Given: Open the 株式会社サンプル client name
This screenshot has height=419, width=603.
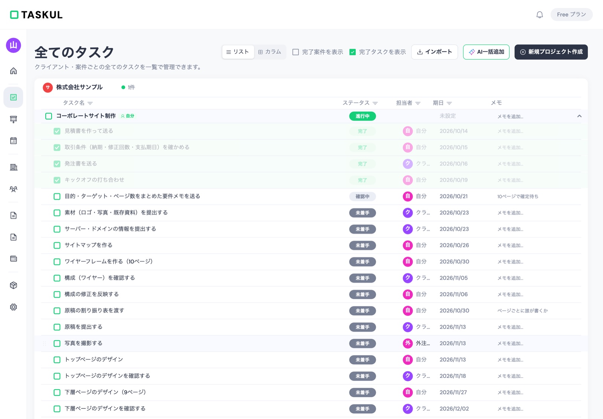Looking at the screenshot, I should [x=79, y=87].
